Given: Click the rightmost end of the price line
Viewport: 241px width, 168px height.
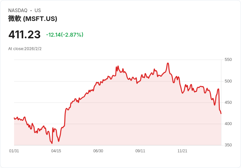Looking at the screenshot, I should [x=221, y=114].
